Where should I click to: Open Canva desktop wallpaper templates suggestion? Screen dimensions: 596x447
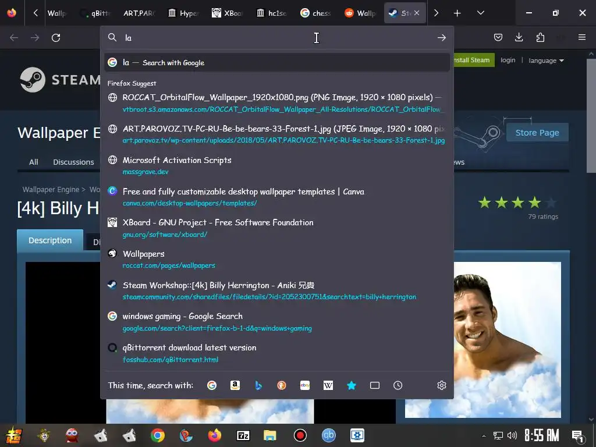(276, 197)
